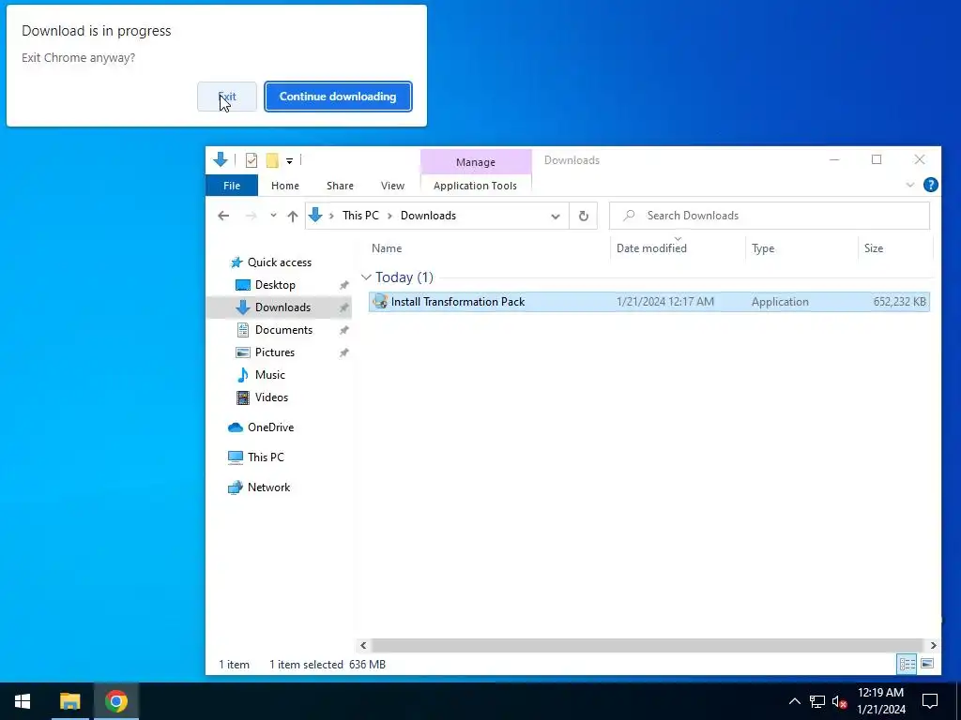Go back with the Back arrow

pos(223,216)
